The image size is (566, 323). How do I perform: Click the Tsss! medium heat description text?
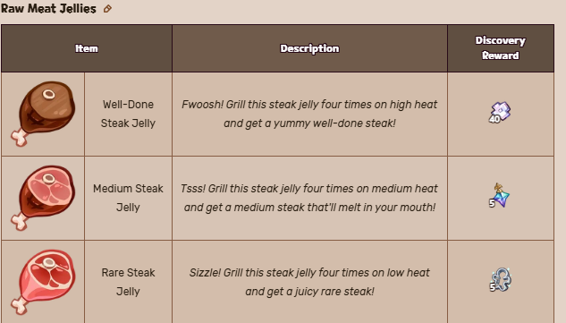click(x=309, y=198)
